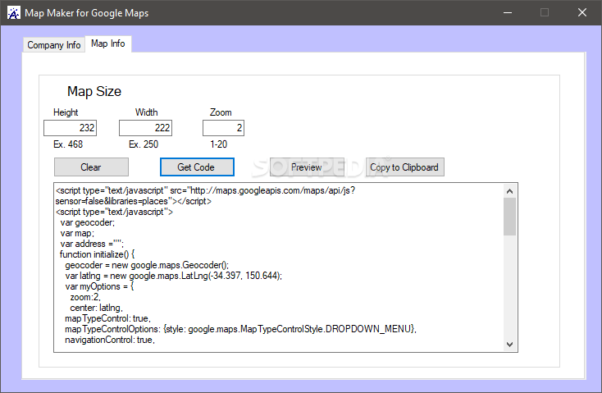This screenshot has width=602, height=393.
Task: Click the Width input field
Action: click(145, 128)
